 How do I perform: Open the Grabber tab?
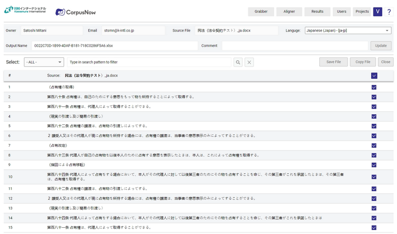coord(261,12)
